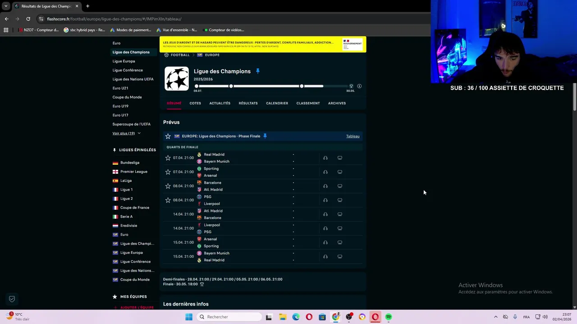Open the NZO7 Compteur bookmark
Image resolution: width=577 pixels, height=324 pixels.
(x=38, y=30)
